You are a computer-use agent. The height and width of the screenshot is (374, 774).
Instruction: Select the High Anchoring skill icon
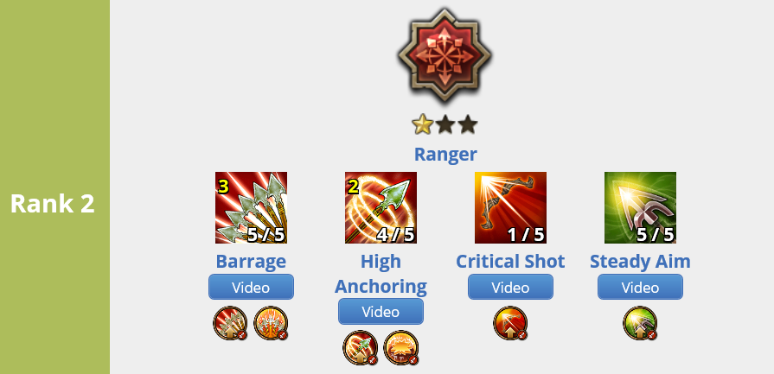pos(381,207)
